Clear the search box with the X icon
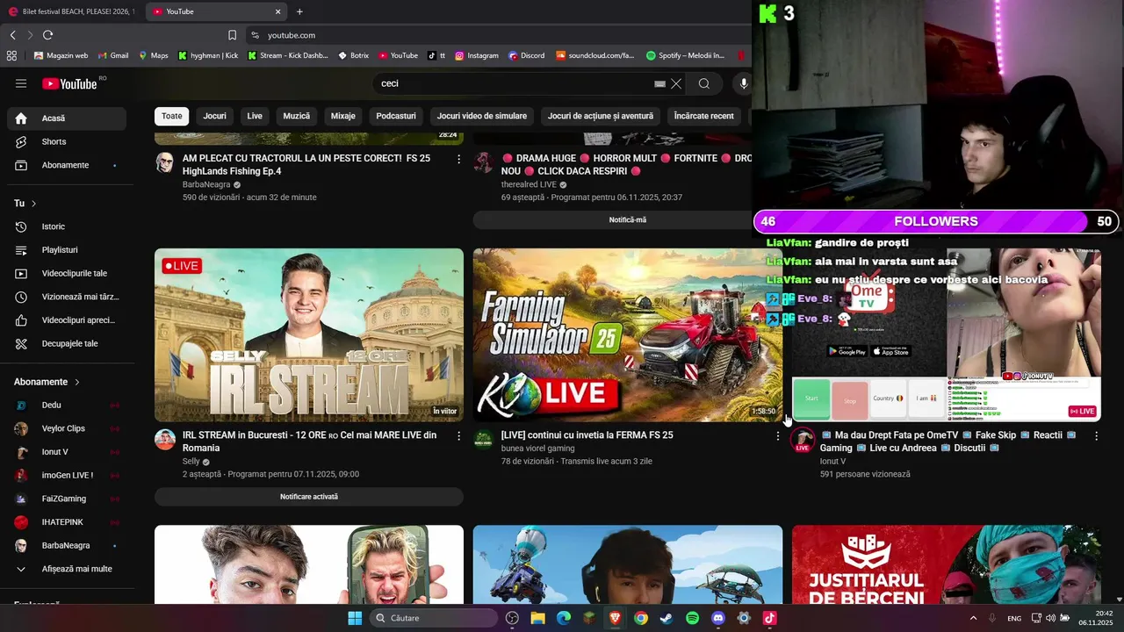Image resolution: width=1124 pixels, height=632 pixels. click(676, 83)
